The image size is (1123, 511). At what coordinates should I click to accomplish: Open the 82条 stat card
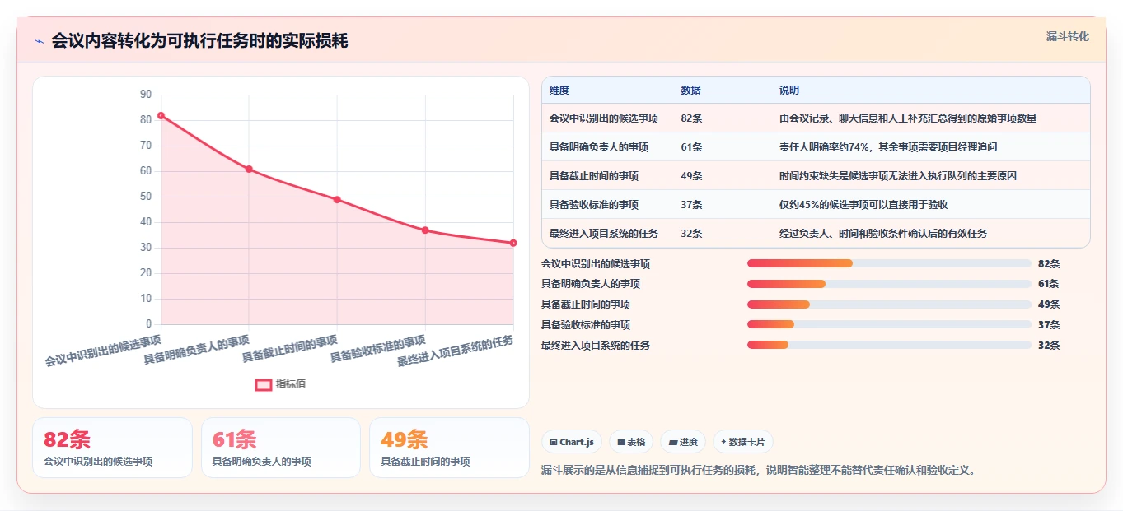point(112,448)
